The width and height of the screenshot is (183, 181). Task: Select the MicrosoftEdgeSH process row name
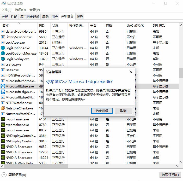tap(20, 97)
